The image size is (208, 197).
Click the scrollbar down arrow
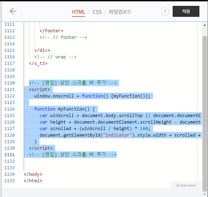[x=205, y=194]
